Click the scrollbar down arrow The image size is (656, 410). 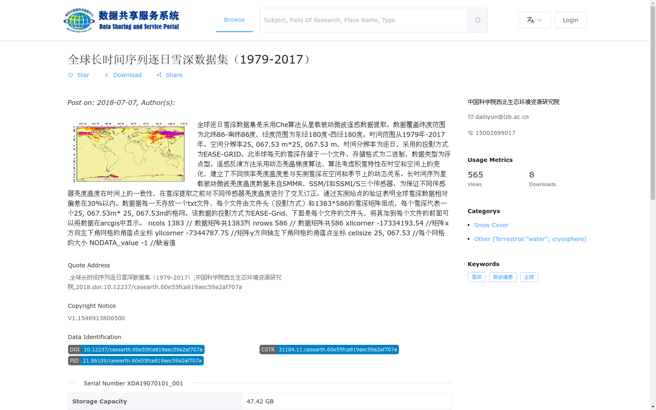[x=653, y=407]
